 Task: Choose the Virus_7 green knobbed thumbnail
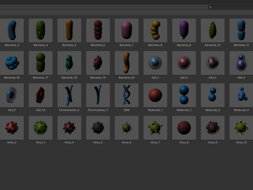pos(155,128)
